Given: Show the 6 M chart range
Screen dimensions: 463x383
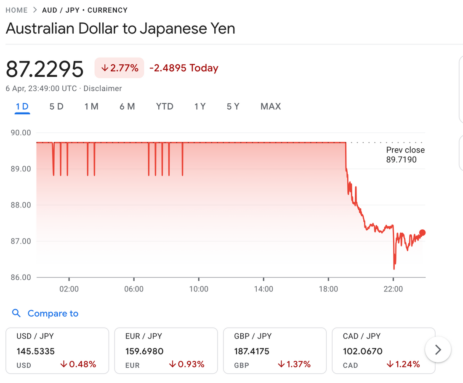Looking at the screenshot, I should [x=127, y=107].
